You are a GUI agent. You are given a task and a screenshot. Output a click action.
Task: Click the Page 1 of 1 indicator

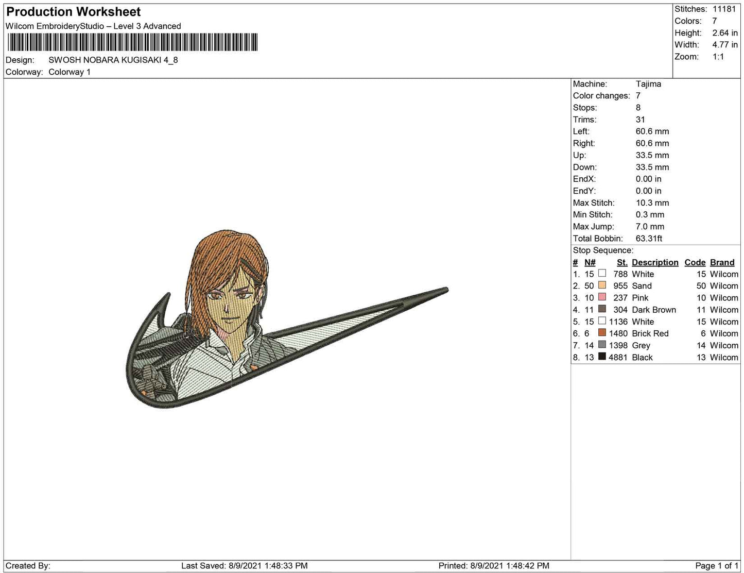click(x=716, y=566)
